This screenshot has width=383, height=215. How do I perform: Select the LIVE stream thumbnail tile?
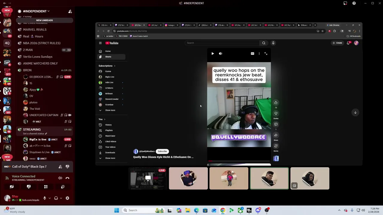click(x=148, y=178)
